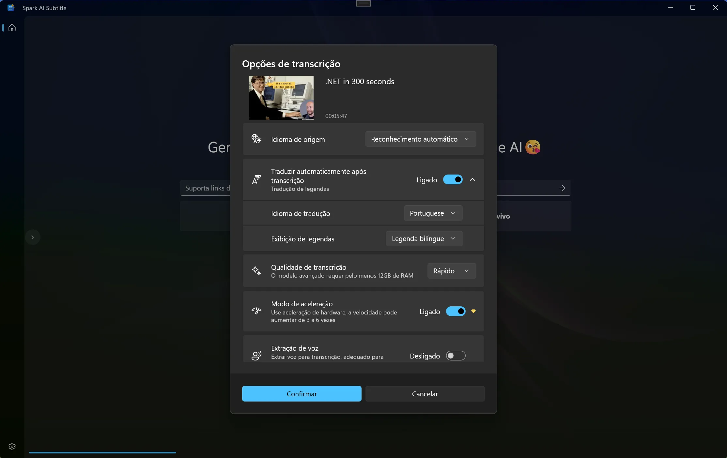Open the Rápido quality dropdown
Viewport: 727px width, 458px height.
point(451,271)
